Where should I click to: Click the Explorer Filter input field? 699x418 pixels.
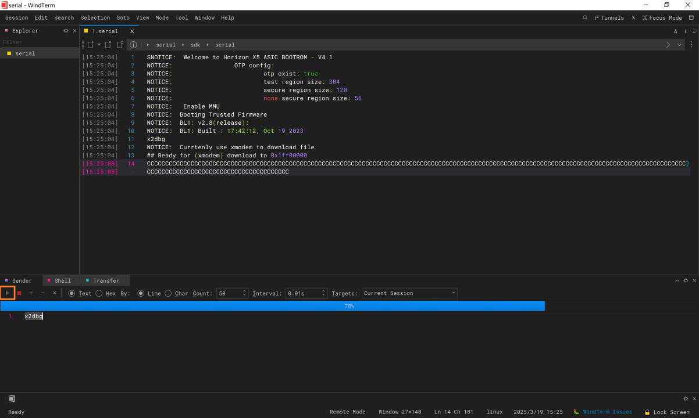click(40, 42)
